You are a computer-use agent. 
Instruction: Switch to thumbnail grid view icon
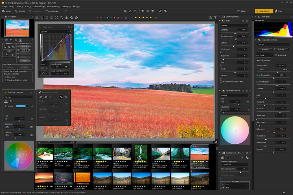point(37,17)
